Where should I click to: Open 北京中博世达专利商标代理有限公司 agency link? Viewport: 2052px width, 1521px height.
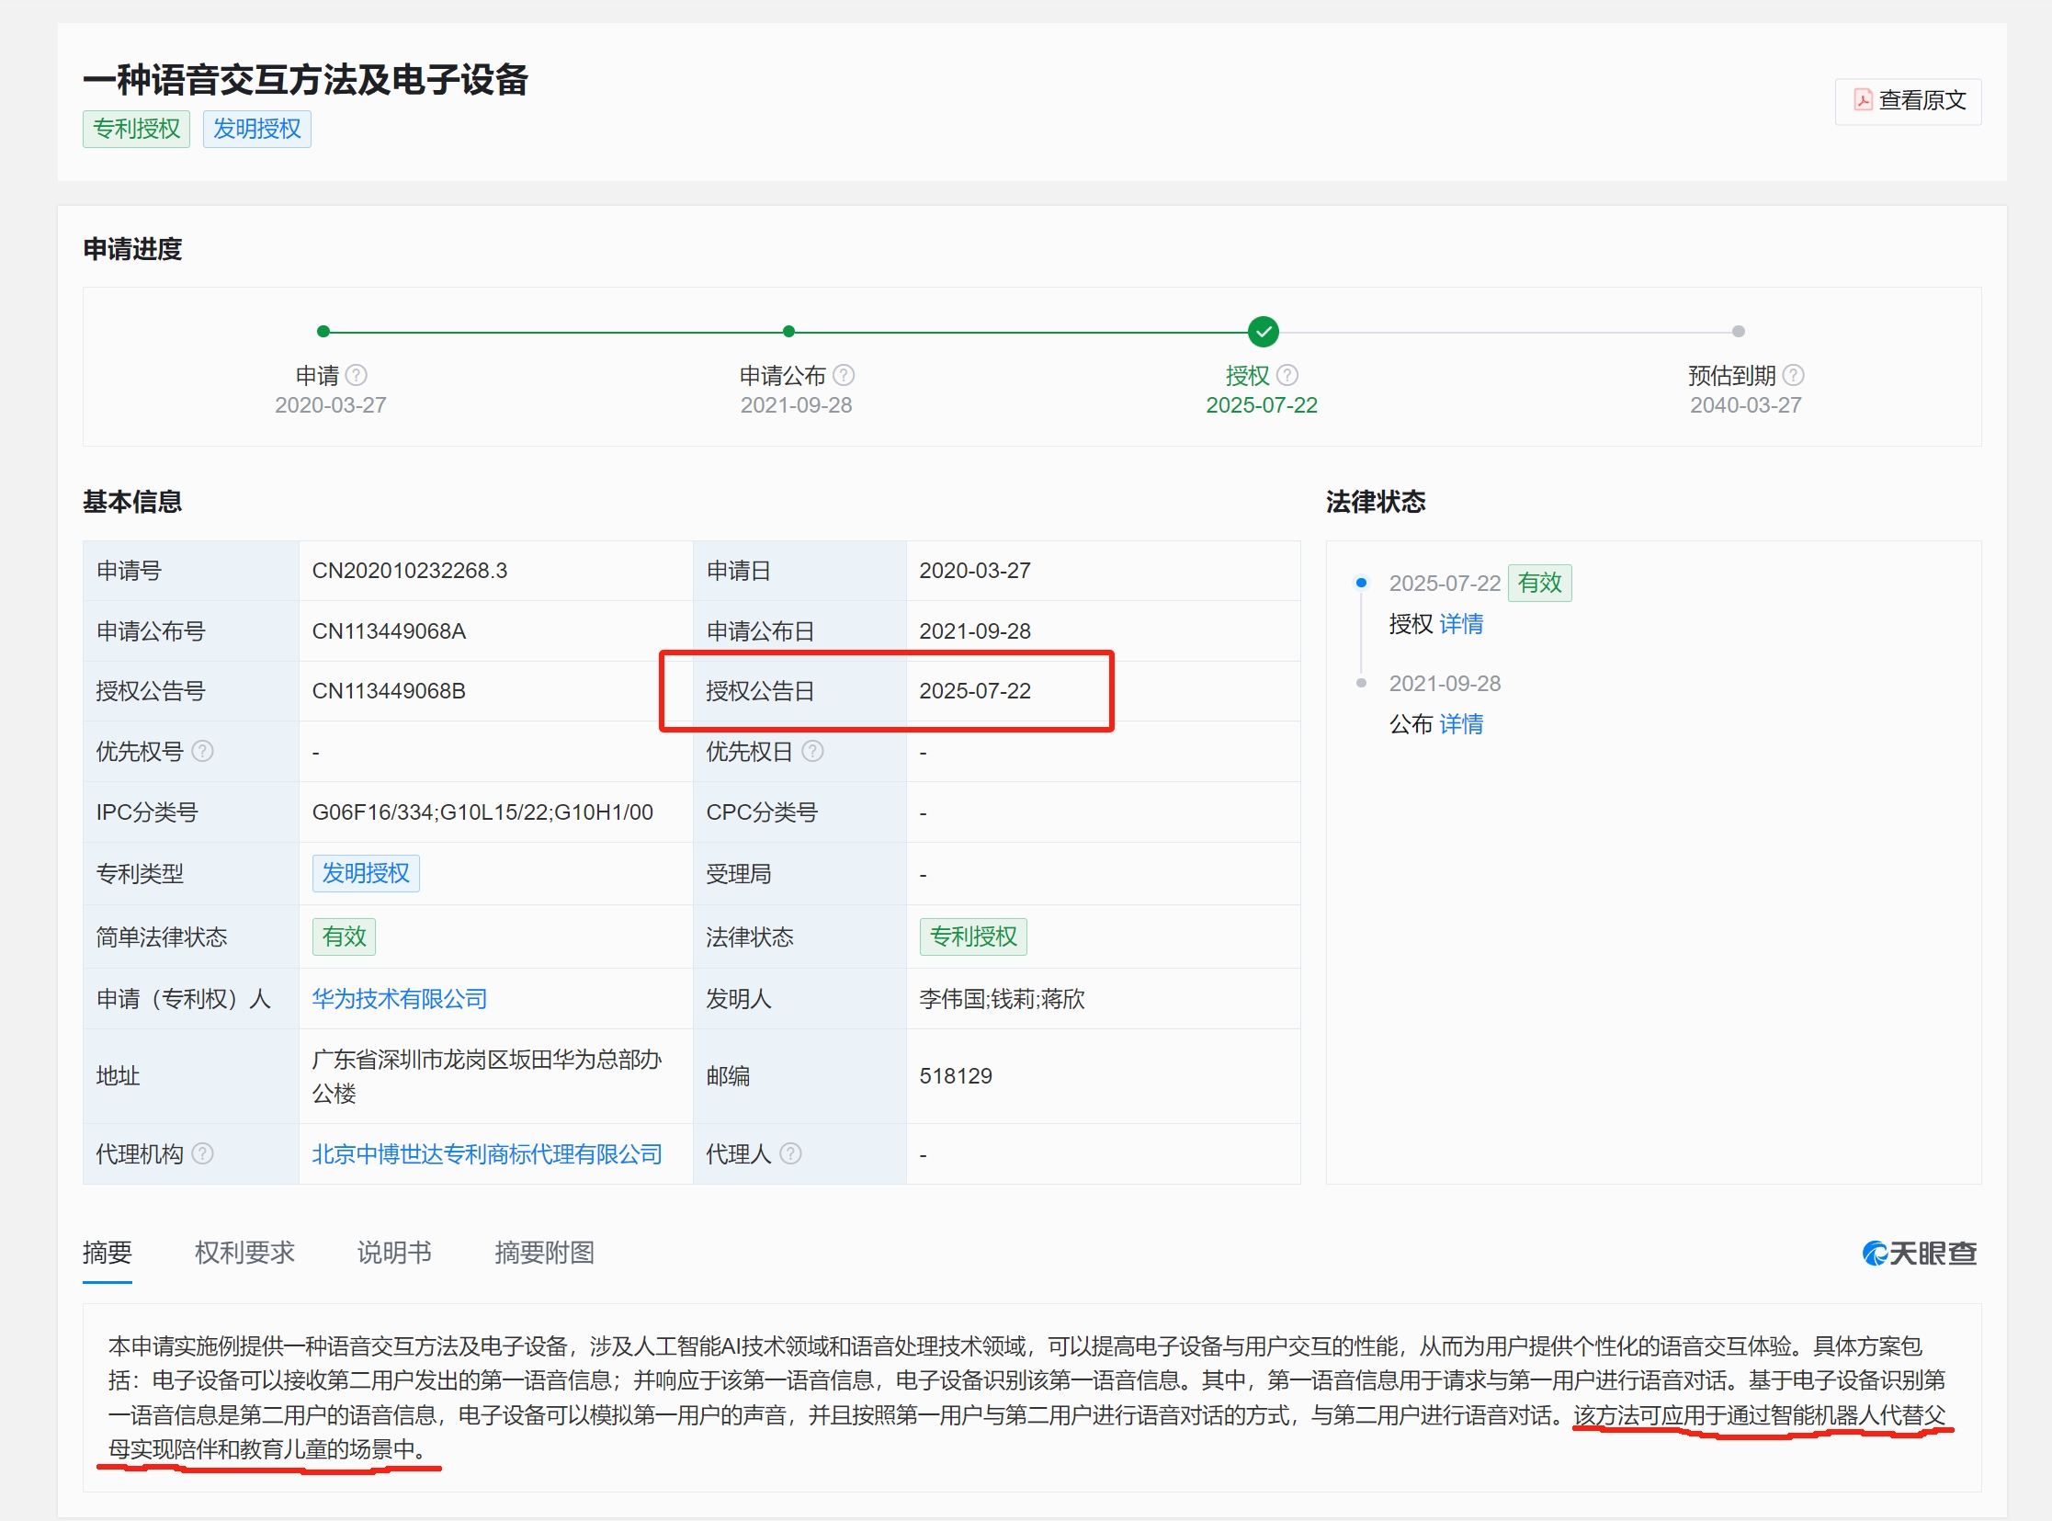tap(487, 1154)
